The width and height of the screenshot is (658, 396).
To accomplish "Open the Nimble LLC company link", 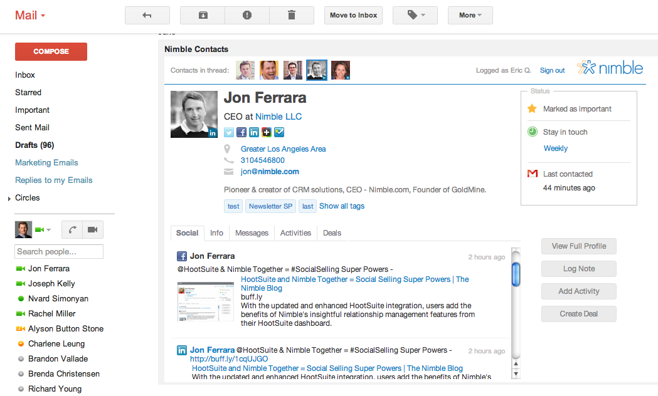I will pos(279,117).
